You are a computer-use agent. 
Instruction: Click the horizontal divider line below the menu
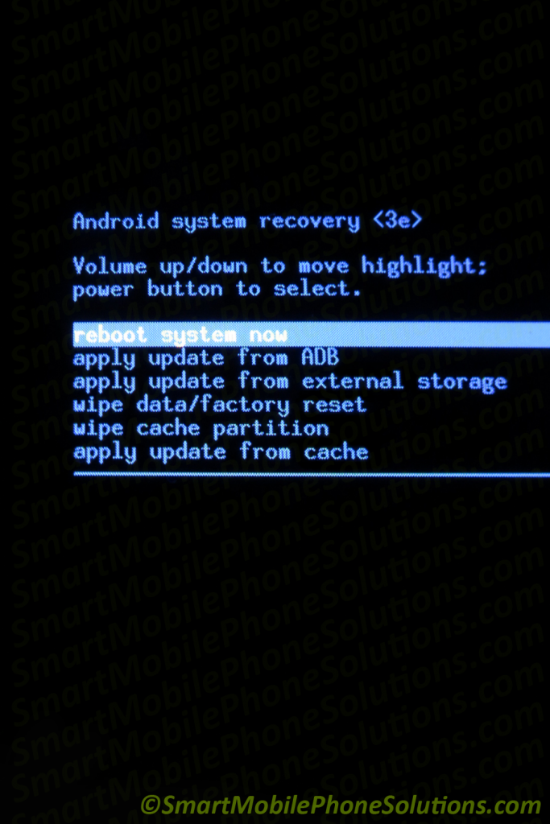pyautogui.click(x=312, y=475)
